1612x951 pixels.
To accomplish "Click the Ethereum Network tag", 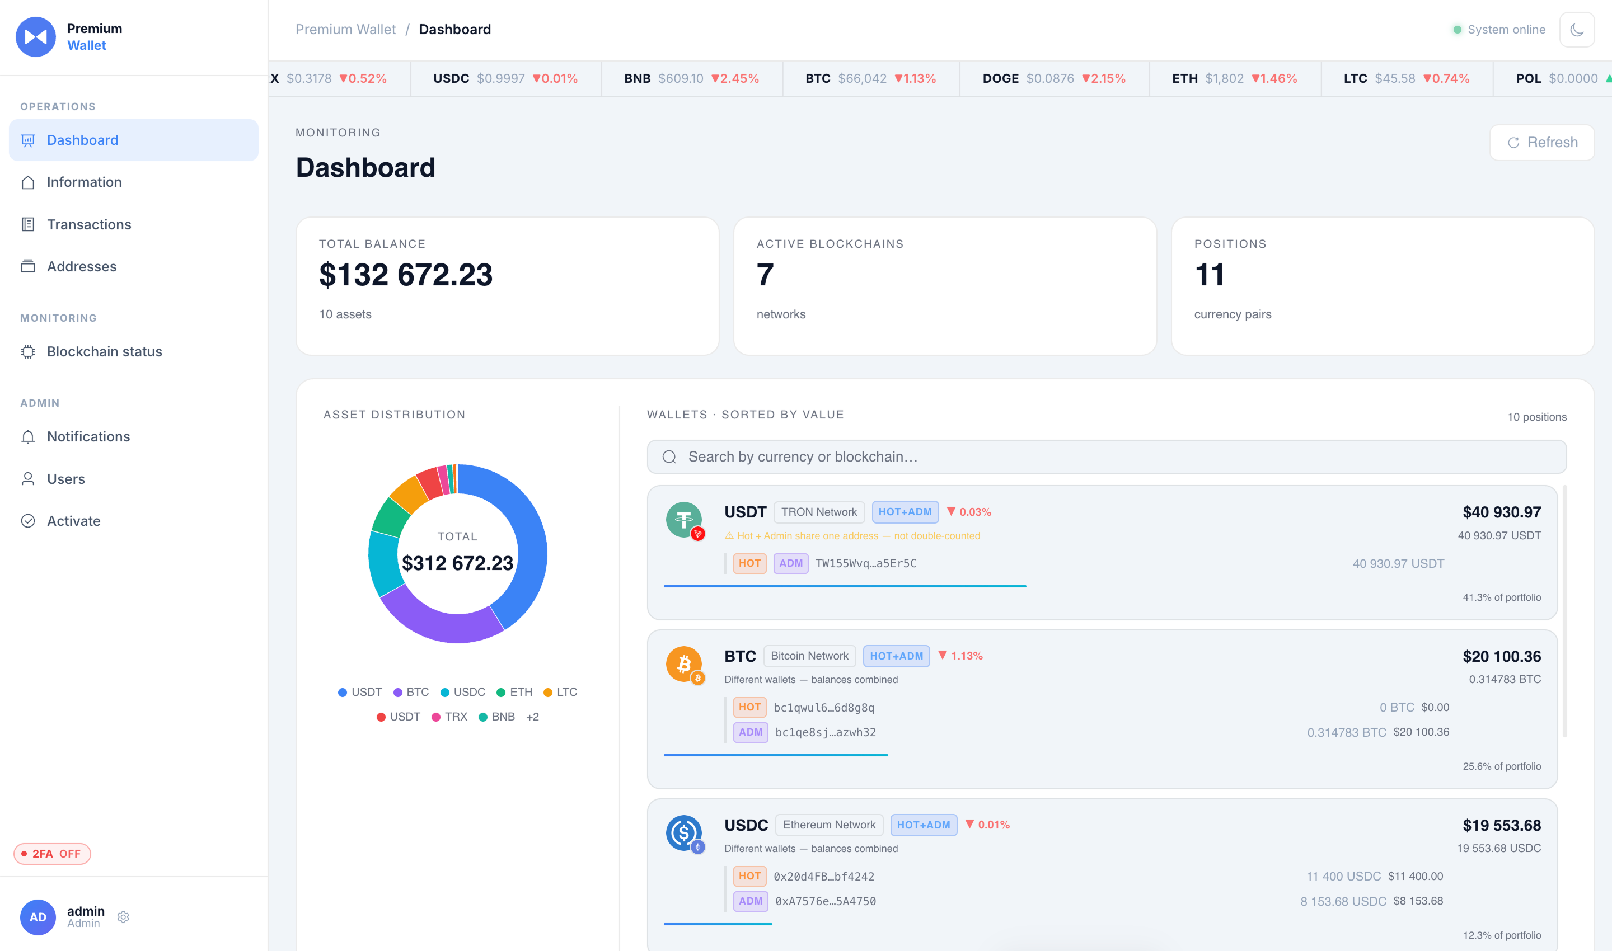I will [x=829, y=825].
